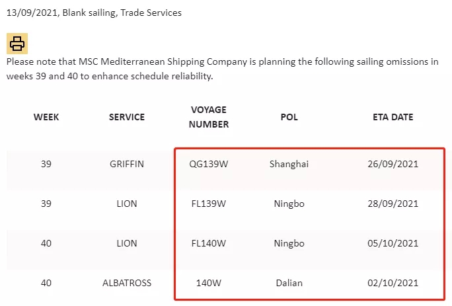Viewport: 452px width, 306px height.
Task: Select the ETA date 28/09/2021
Action: point(393,204)
